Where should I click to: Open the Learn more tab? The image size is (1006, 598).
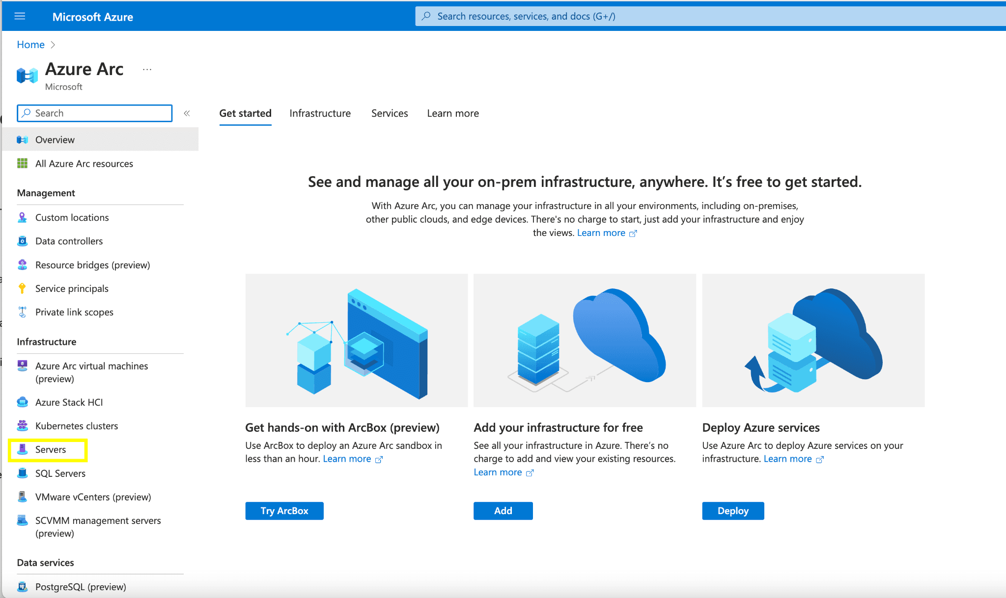click(x=452, y=113)
